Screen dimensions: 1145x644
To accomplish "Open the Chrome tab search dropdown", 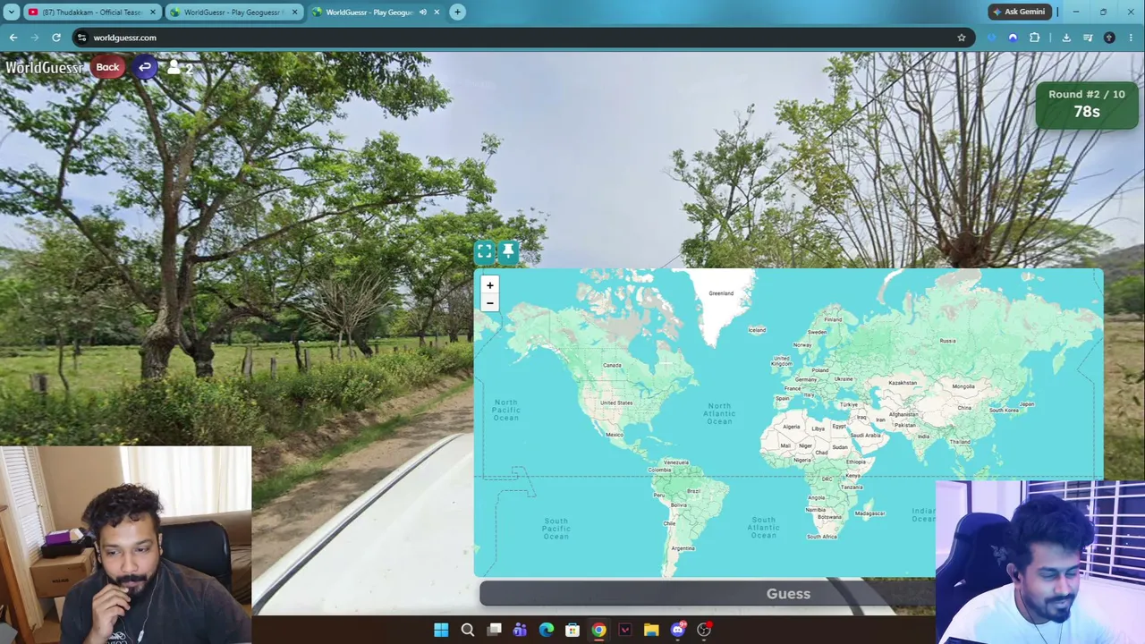I will pos(12,12).
